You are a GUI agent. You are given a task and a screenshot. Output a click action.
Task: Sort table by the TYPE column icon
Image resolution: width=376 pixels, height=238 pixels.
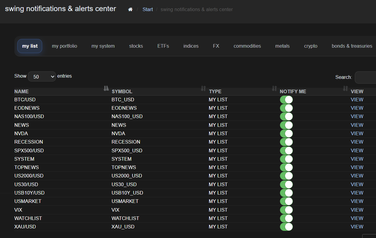(274, 88)
